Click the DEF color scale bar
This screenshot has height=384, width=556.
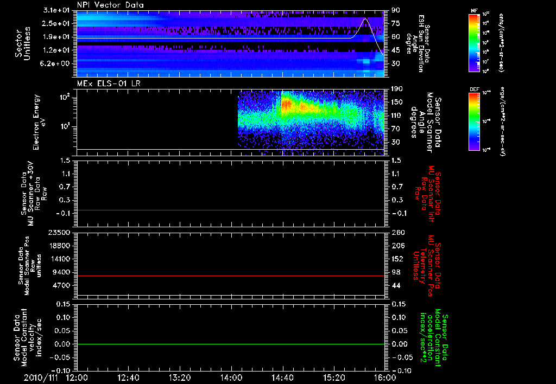pos(474,121)
